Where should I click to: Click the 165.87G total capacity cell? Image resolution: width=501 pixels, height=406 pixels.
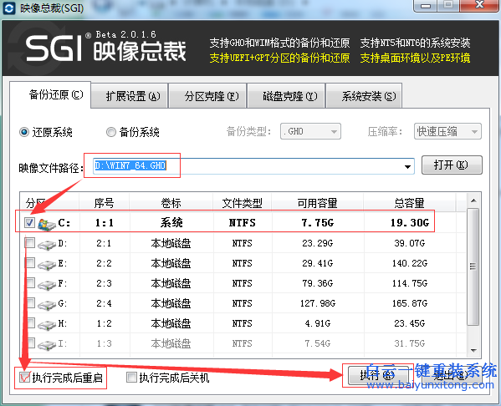point(410,303)
